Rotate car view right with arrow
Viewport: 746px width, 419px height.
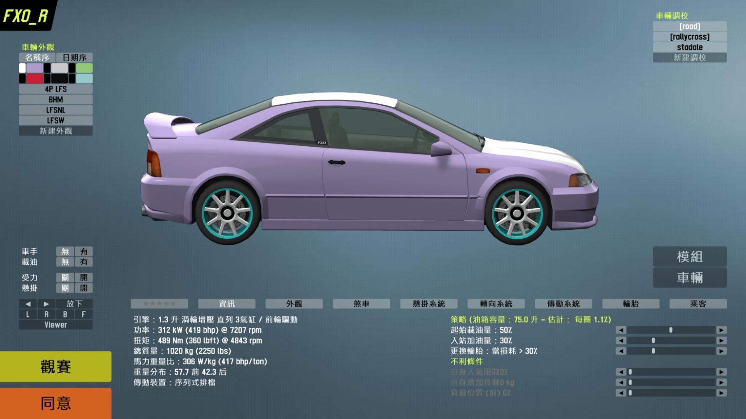pyautogui.click(x=46, y=304)
